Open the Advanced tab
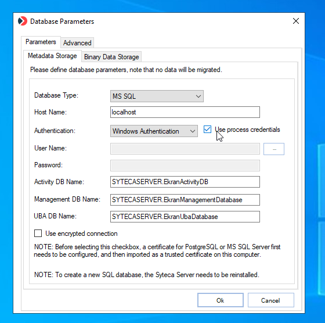325x323 pixels. (x=77, y=43)
